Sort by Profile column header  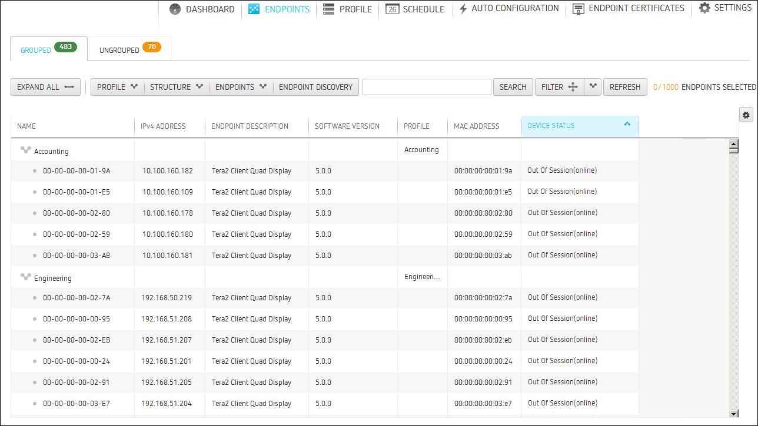click(x=423, y=126)
